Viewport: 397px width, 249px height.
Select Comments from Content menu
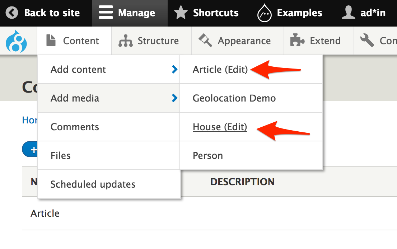click(x=75, y=127)
